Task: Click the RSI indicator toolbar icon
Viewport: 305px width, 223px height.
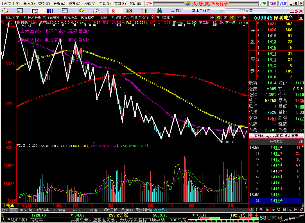Action: (49, 11)
